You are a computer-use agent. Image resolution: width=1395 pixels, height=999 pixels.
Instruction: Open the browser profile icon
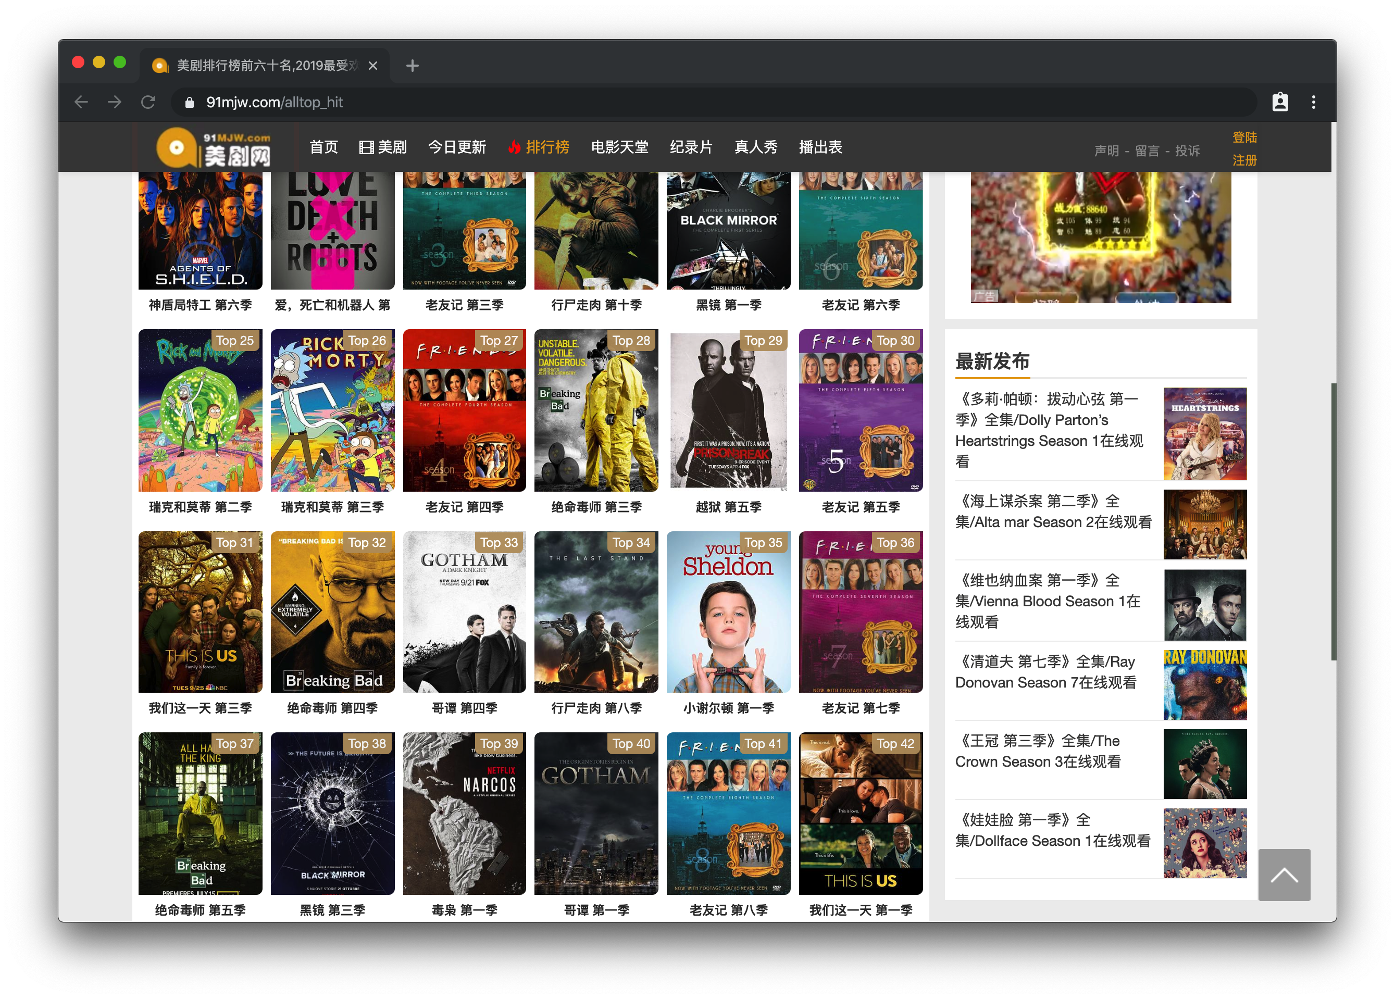[x=1280, y=102]
